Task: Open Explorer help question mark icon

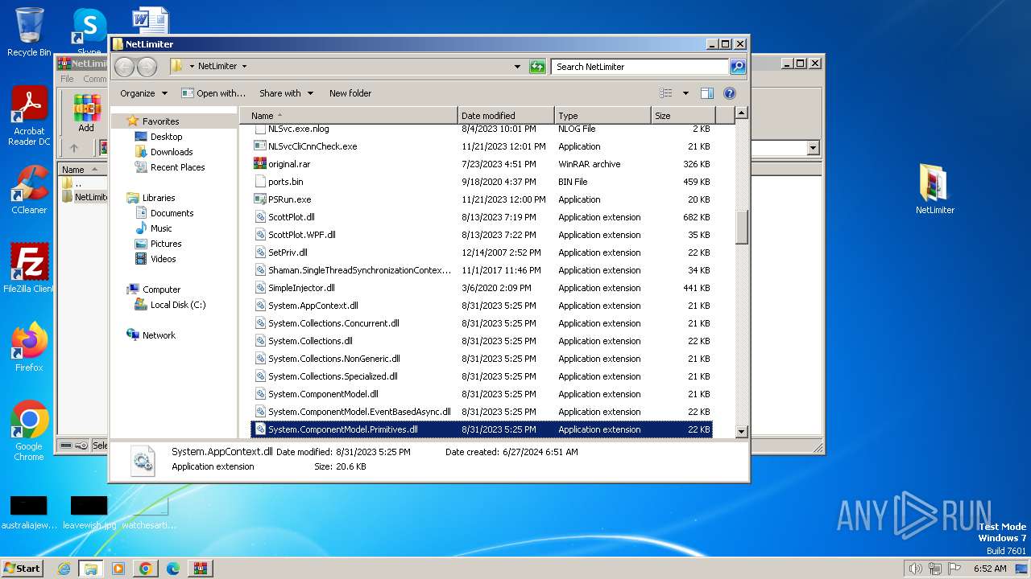Action: (x=730, y=93)
